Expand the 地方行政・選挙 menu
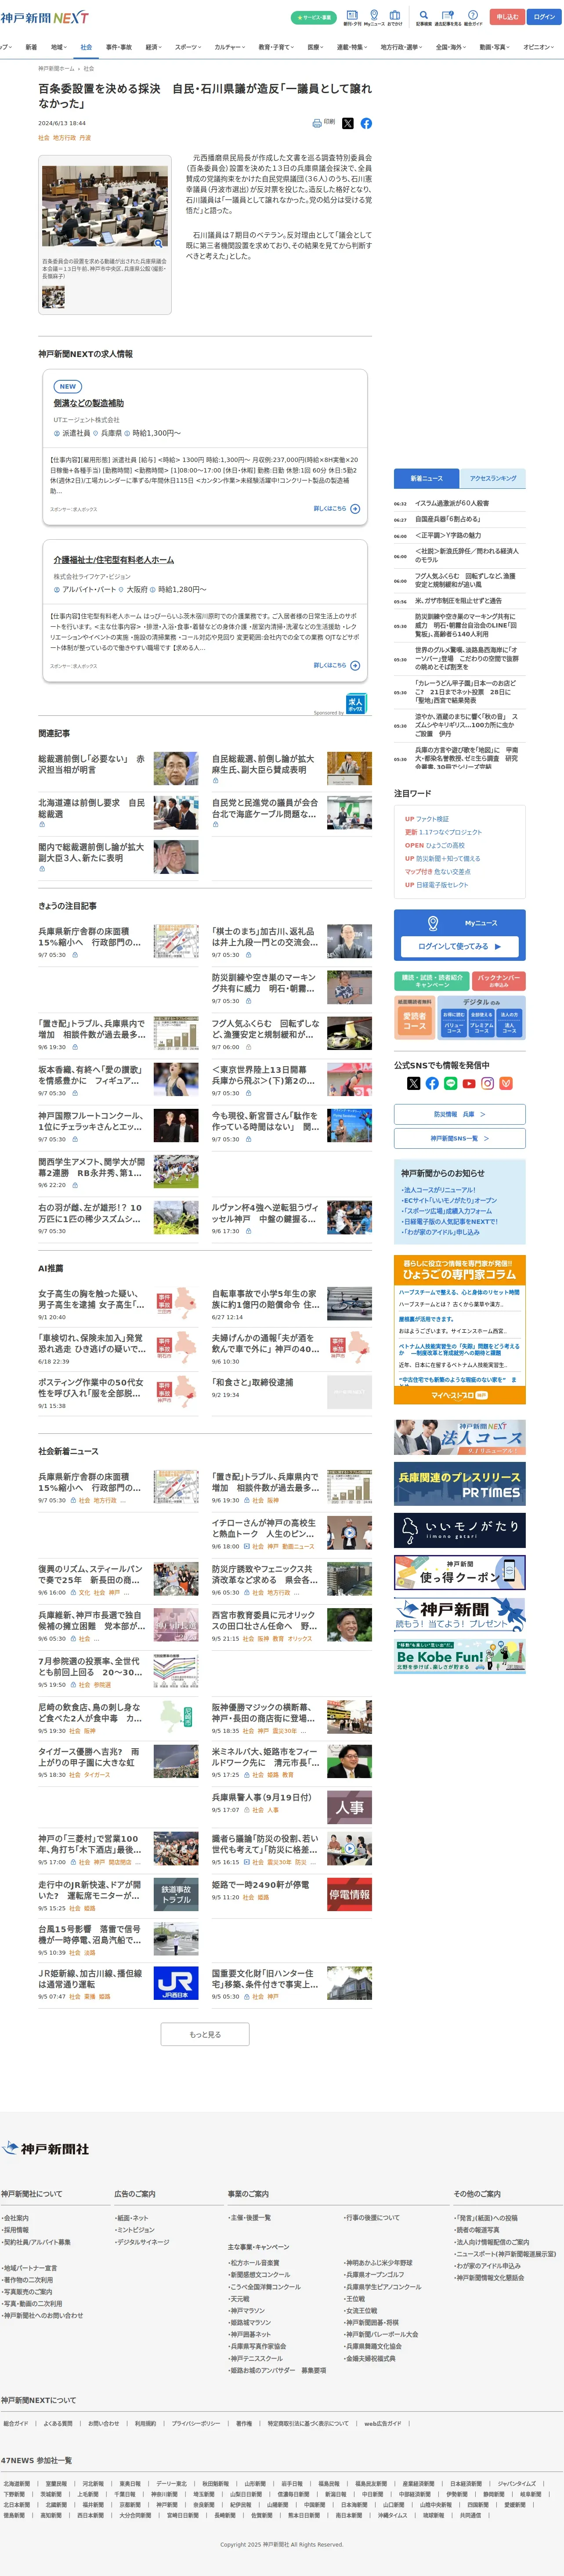The width and height of the screenshot is (564, 2576). (402, 47)
